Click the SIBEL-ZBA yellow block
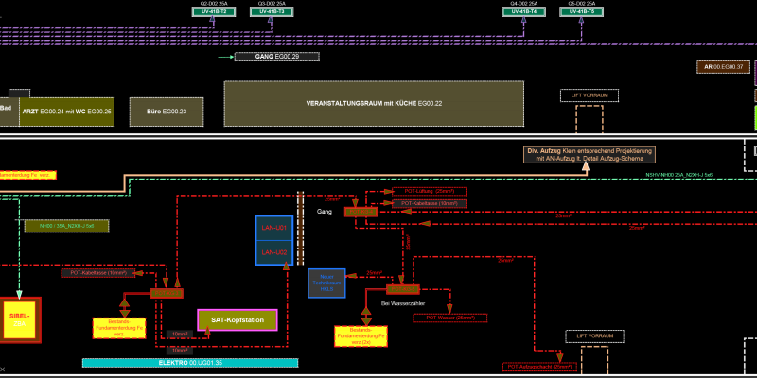 (19, 319)
